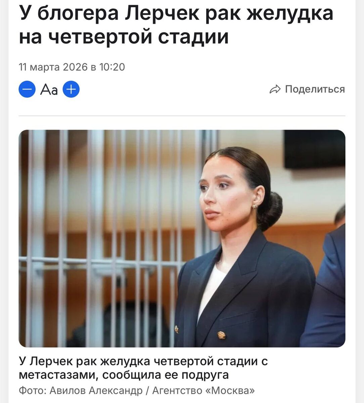Click the time 10:20 in the dateline
This screenshot has height=403, width=364.
click(x=112, y=67)
